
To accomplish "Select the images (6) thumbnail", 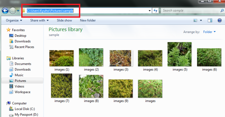I will click(209, 57).
